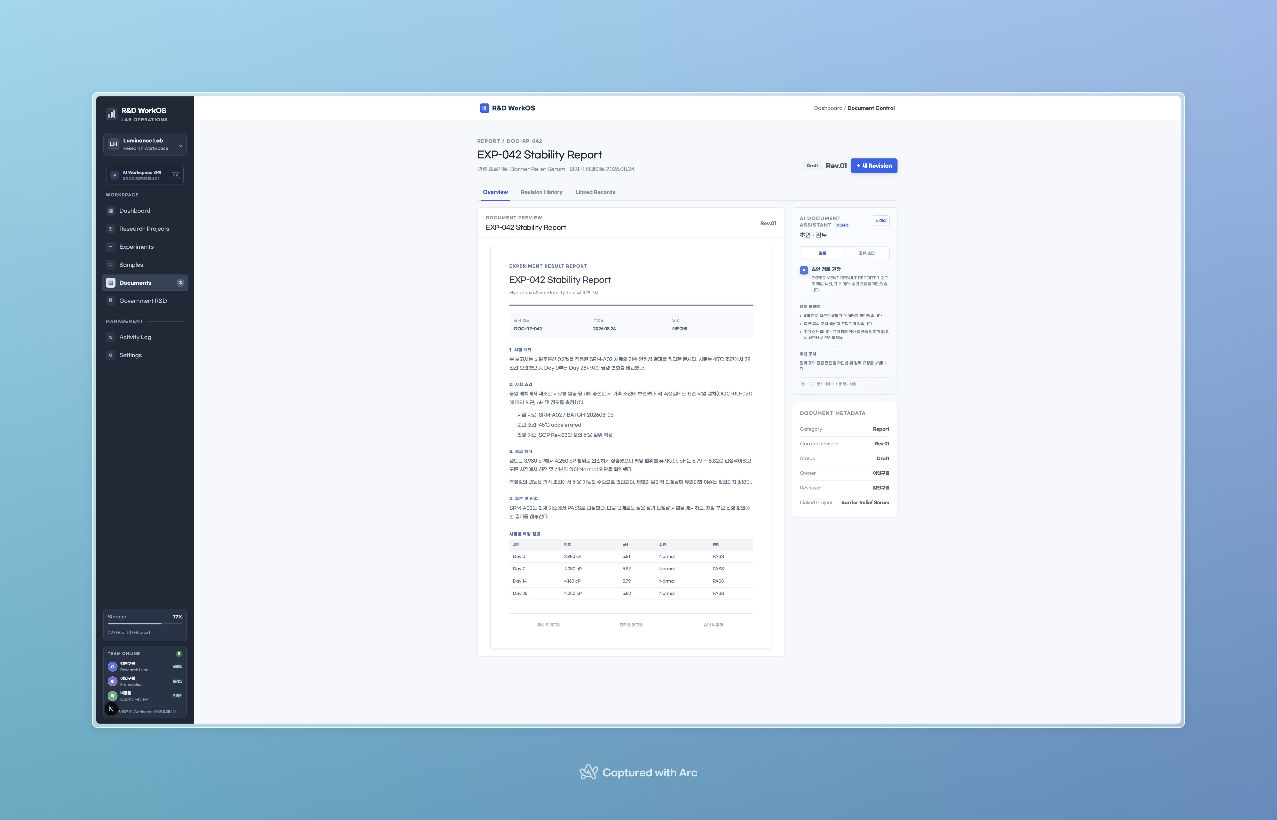Click the LH workspace avatar badge

pyautogui.click(x=113, y=144)
